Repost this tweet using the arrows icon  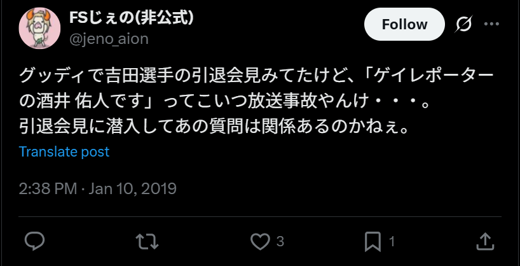[147, 241]
